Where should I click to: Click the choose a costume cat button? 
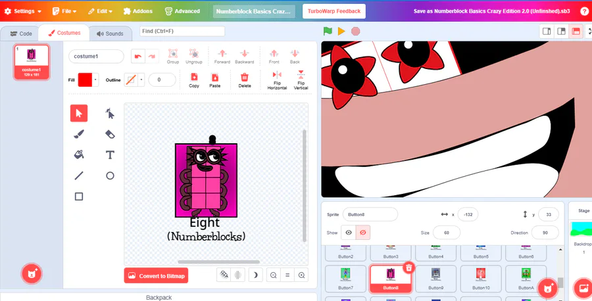32,273
